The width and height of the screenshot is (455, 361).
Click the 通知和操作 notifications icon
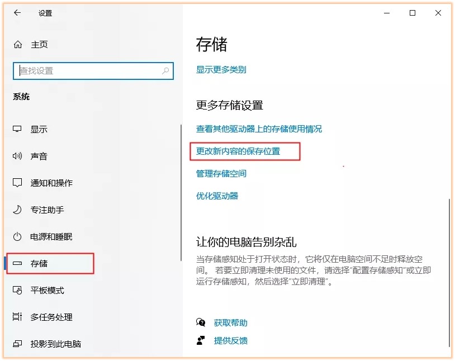[18, 183]
